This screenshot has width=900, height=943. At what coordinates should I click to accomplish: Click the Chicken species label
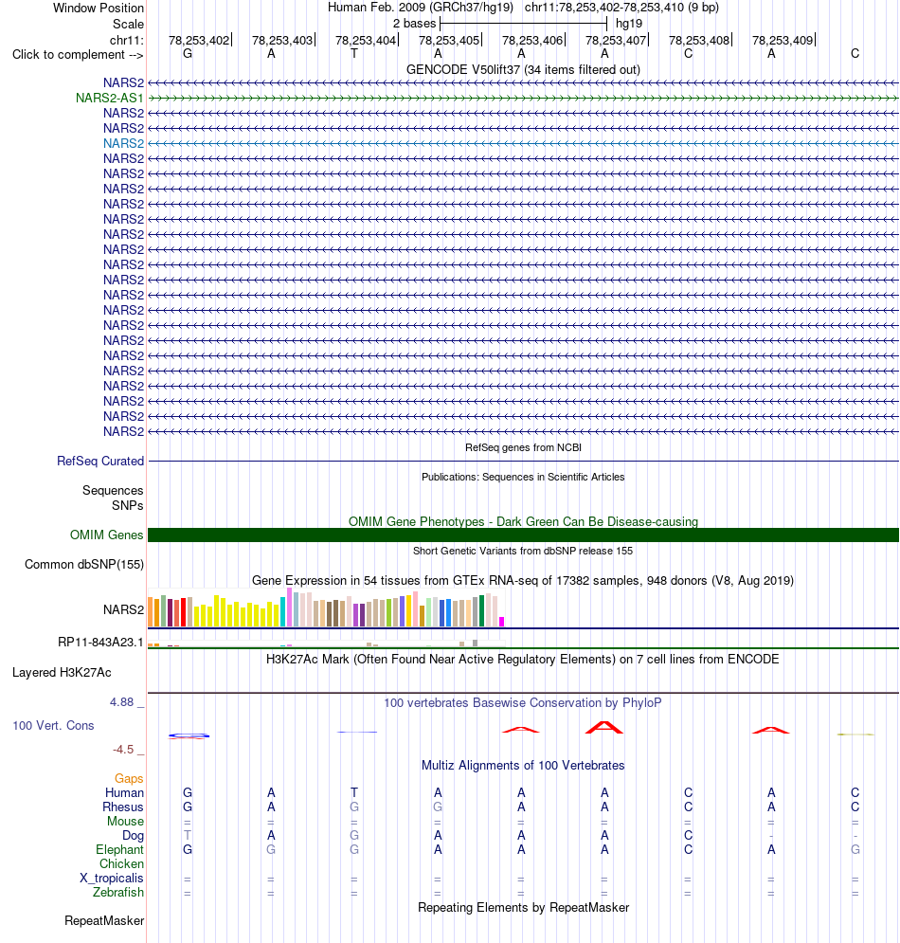(x=121, y=864)
